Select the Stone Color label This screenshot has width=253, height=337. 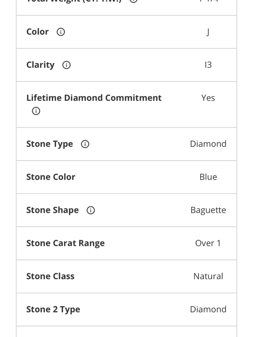tap(51, 177)
